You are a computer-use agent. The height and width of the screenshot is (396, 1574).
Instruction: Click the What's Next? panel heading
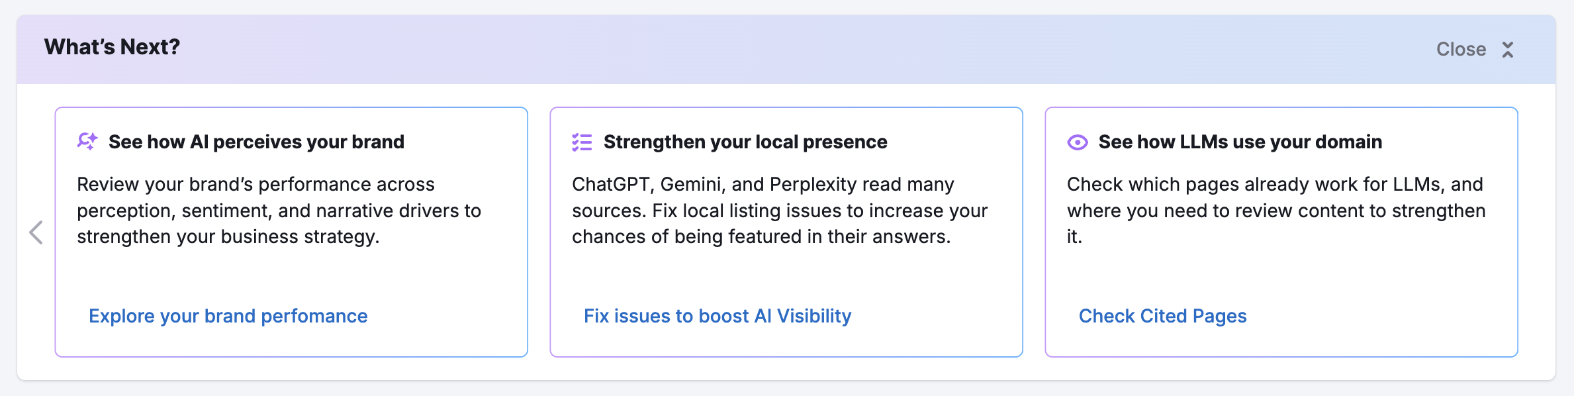(x=112, y=47)
